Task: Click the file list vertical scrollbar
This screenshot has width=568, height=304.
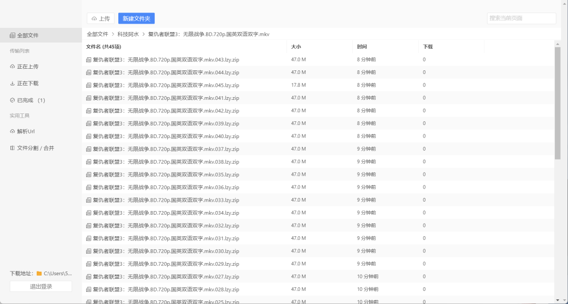Action: pos(557,105)
